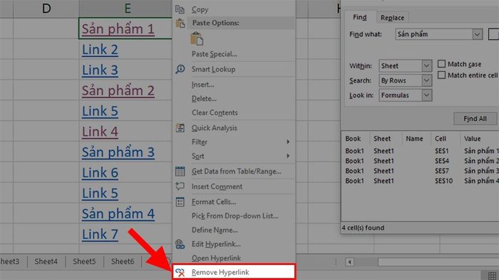The width and height of the screenshot is (499, 280).
Task: Switch to the Replace tab
Action: pos(392,18)
